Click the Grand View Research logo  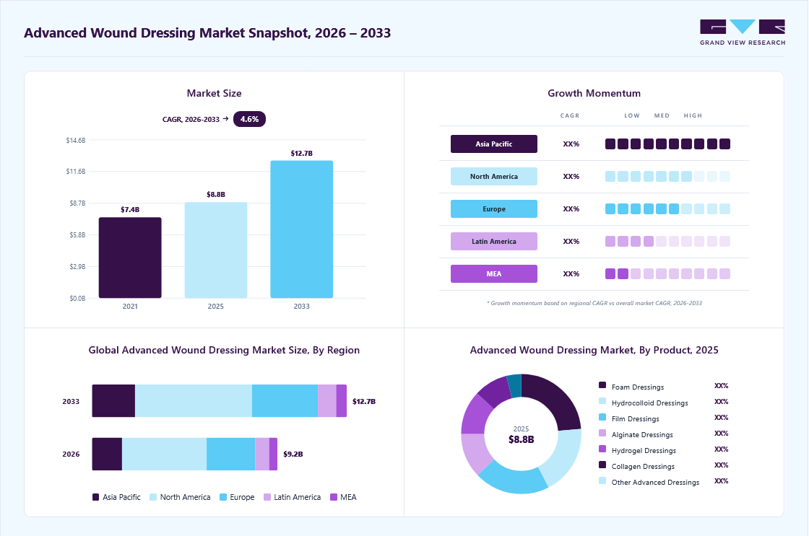click(743, 32)
